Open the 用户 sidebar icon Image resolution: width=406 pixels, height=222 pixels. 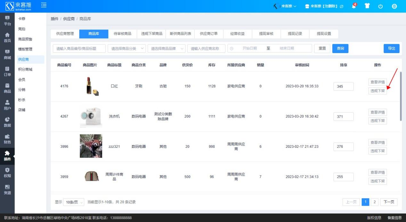[x=7, y=106]
